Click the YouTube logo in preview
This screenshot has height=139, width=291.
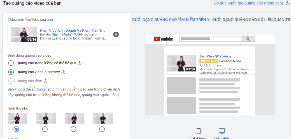point(163,39)
